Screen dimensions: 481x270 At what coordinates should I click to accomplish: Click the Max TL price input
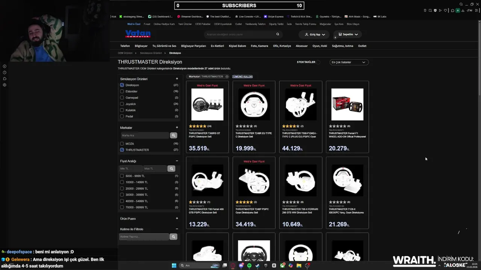pos(155,169)
